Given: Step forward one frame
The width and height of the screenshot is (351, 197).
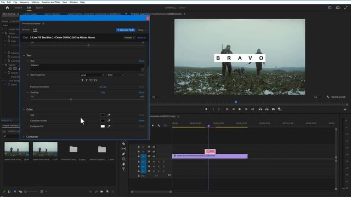Looking at the screenshot, I should (246, 109).
